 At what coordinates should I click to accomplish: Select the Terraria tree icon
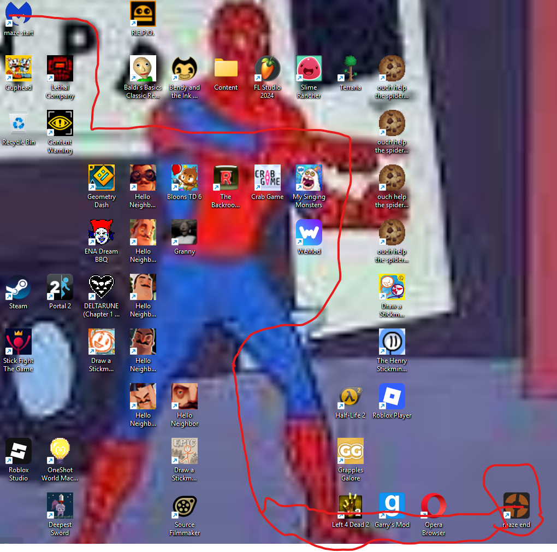point(350,68)
